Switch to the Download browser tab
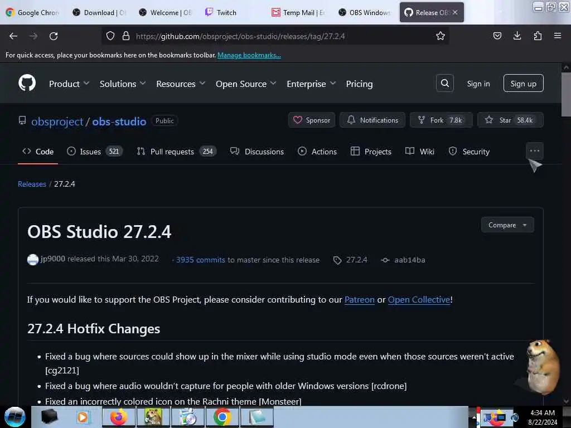This screenshot has height=428, width=571. 100,12
